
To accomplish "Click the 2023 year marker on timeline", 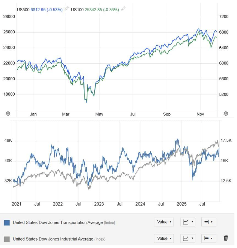I will [x=99, y=204].
